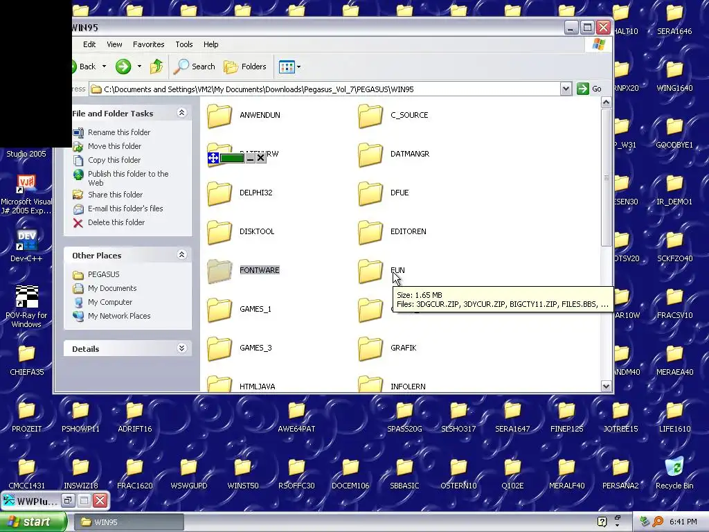The height and width of the screenshot is (532, 709).
Task: Open the Recycle Bin on desktop
Action: tap(674, 473)
